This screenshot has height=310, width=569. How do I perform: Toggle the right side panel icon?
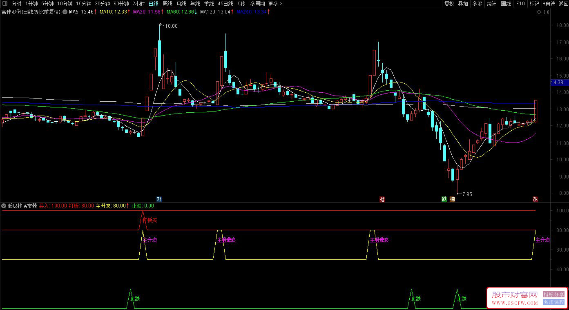tap(547, 13)
